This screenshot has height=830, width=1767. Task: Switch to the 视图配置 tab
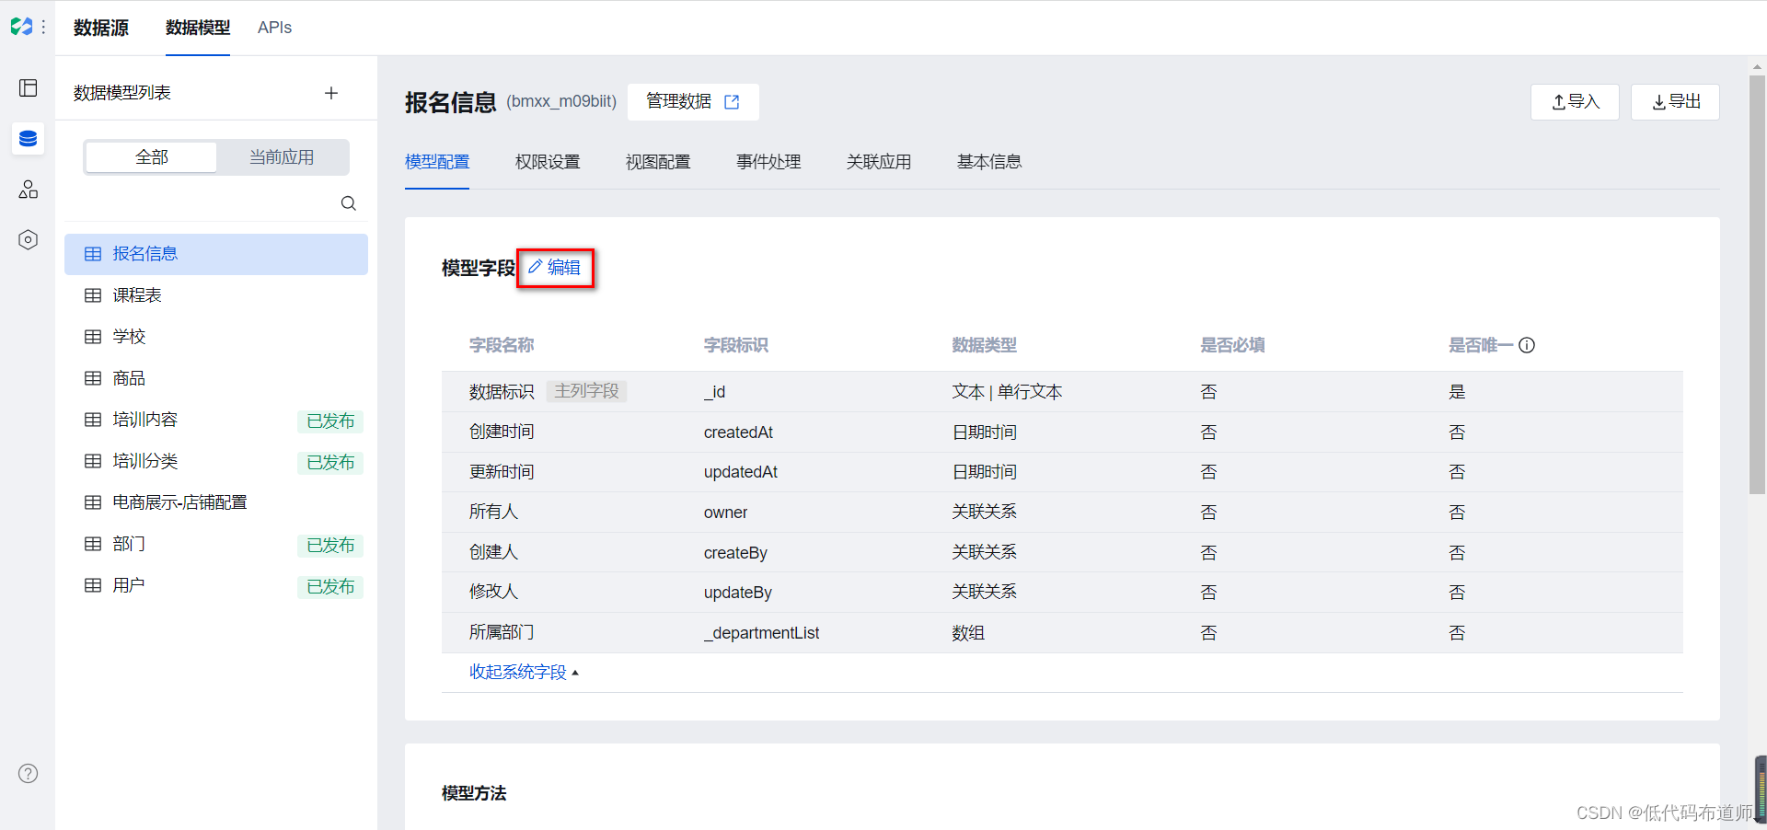(658, 162)
